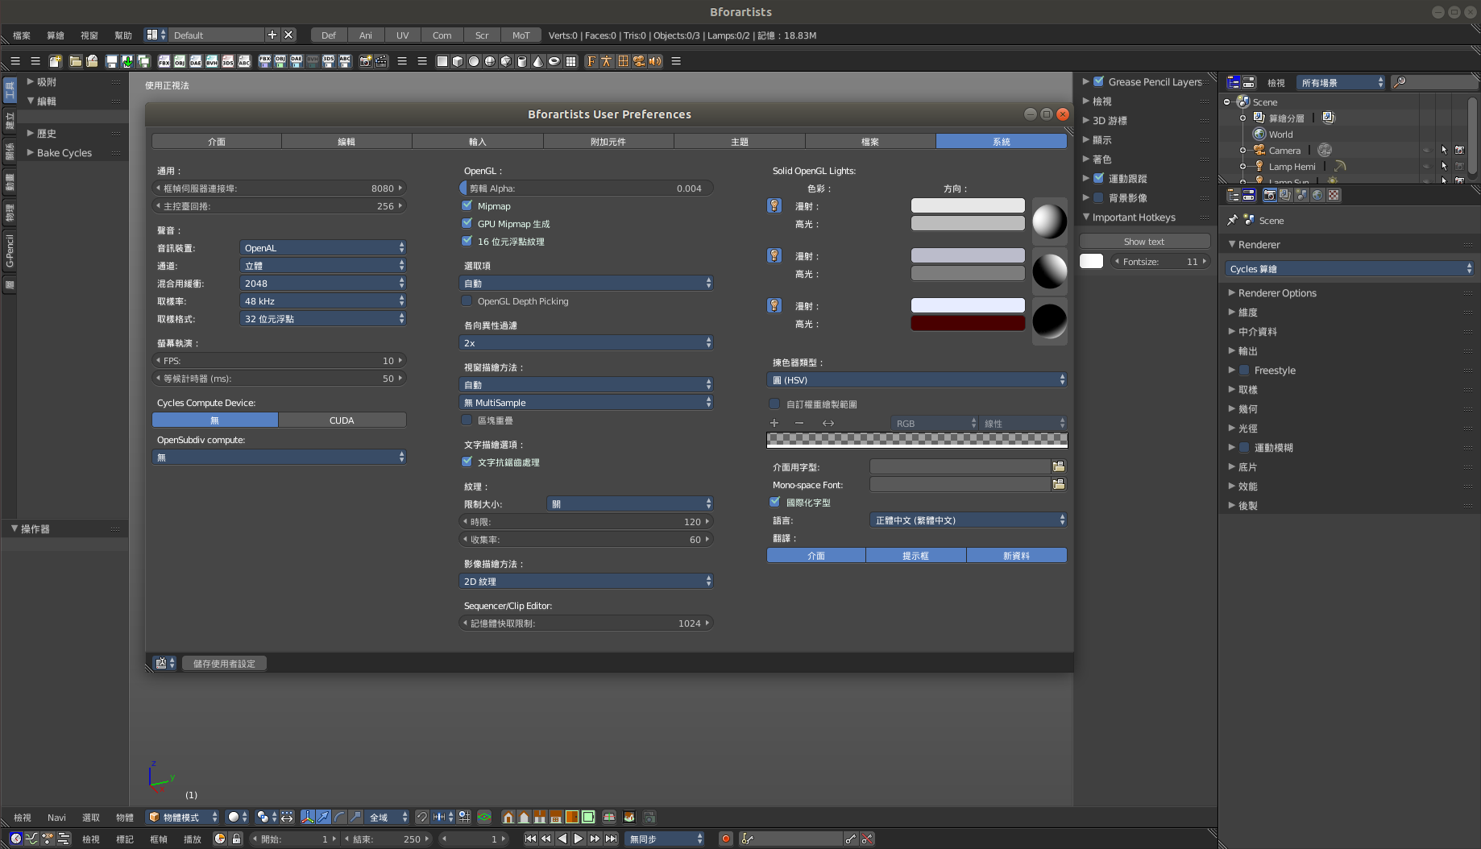This screenshot has height=849, width=1481.
Task: Open the 取樣率 48 kHz dropdown
Action: [323, 300]
